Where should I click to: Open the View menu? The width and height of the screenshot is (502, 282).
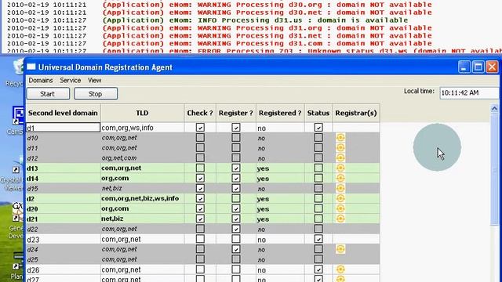coord(94,80)
